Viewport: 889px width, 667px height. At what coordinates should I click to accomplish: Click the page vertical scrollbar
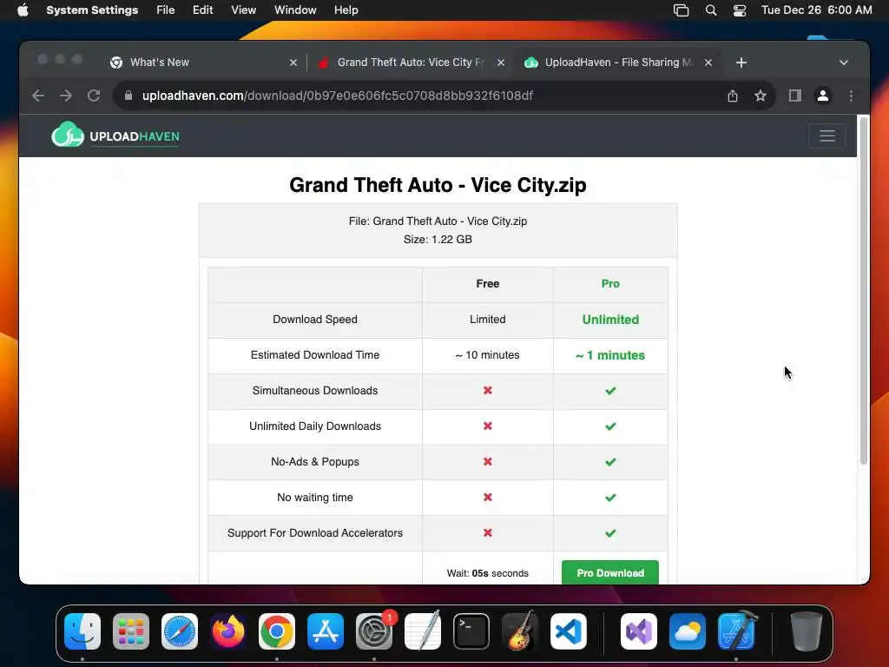(864, 290)
